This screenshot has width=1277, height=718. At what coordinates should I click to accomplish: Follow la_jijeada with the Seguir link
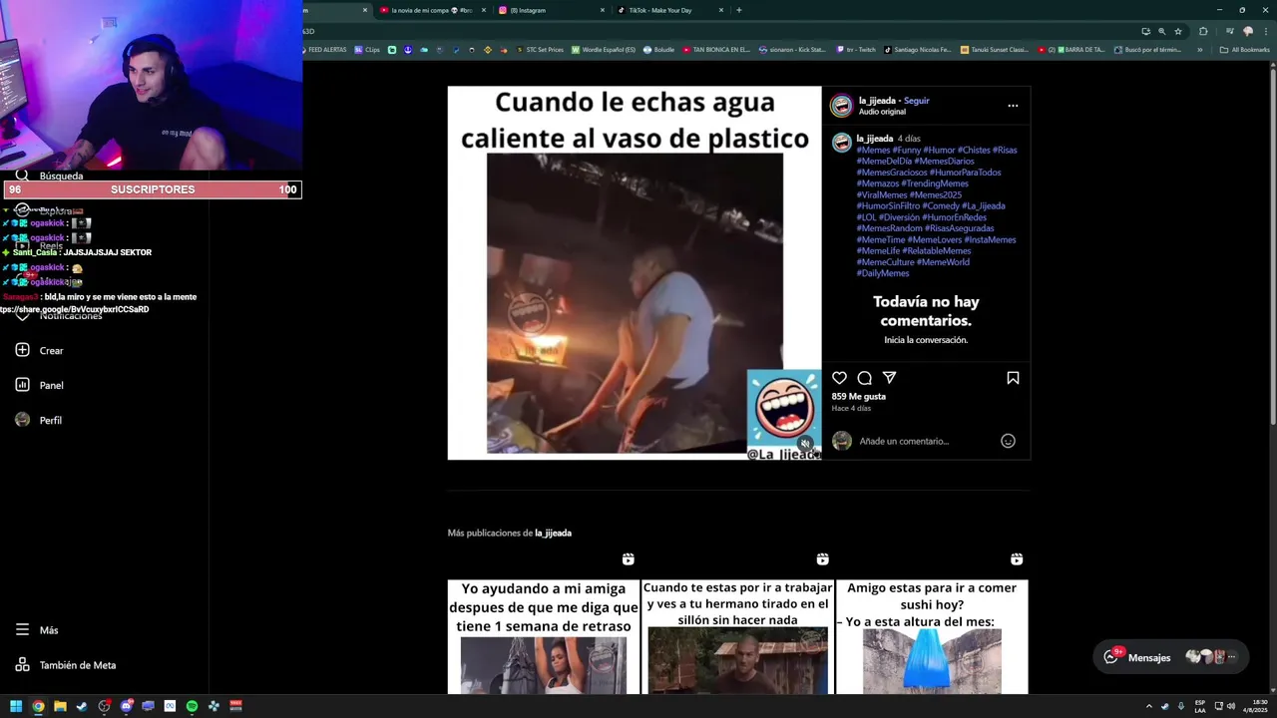click(916, 101)
